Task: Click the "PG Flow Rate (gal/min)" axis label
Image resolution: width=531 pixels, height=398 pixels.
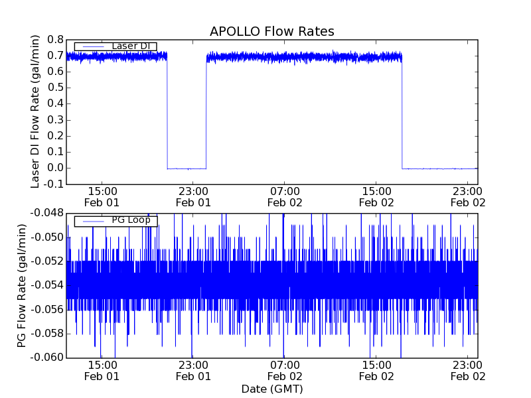Action: coord(21,285)
